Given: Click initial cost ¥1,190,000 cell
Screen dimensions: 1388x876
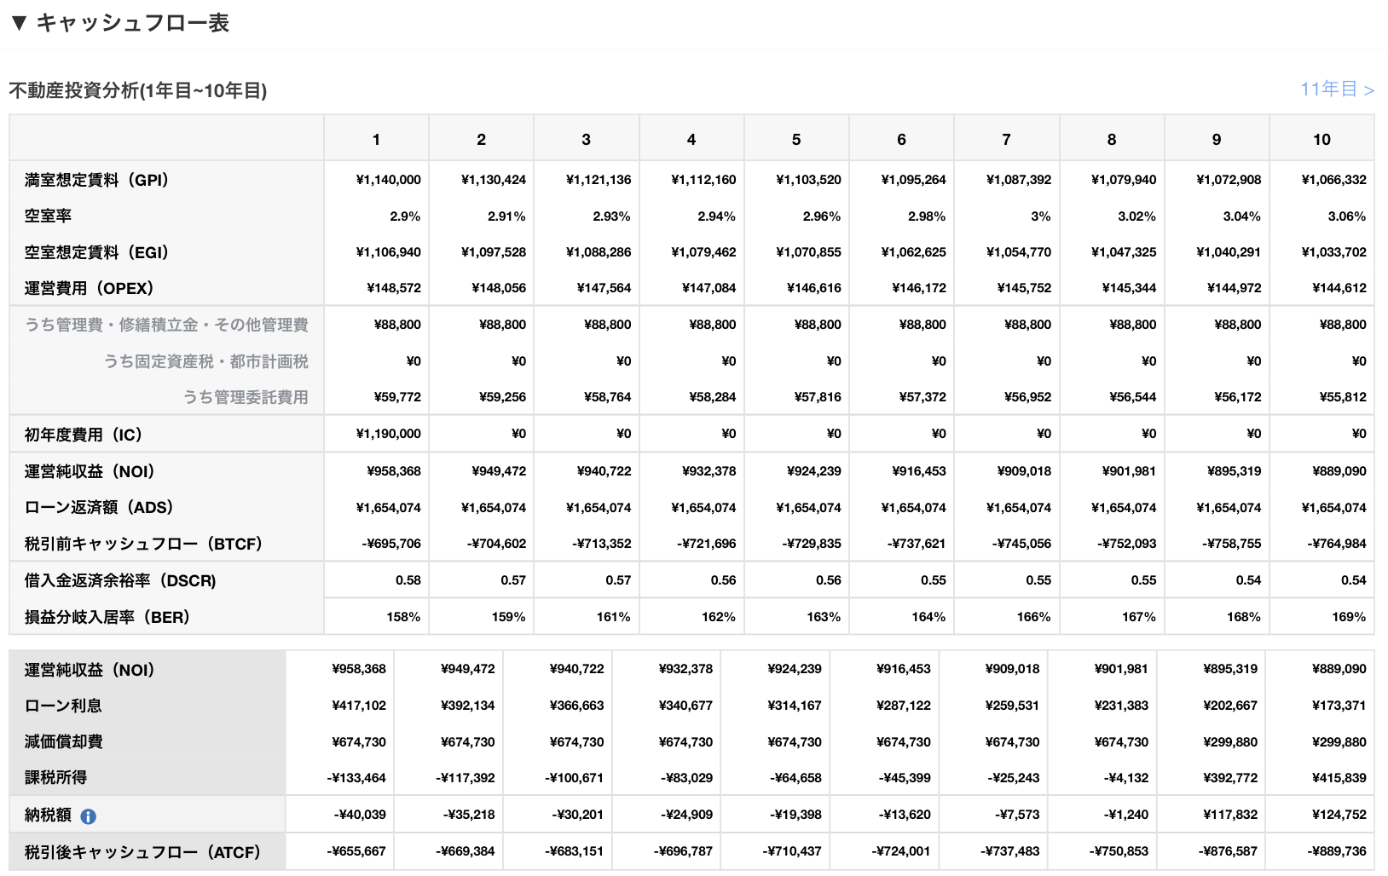Looking at the screenshot, I should (x=388, y=434).
